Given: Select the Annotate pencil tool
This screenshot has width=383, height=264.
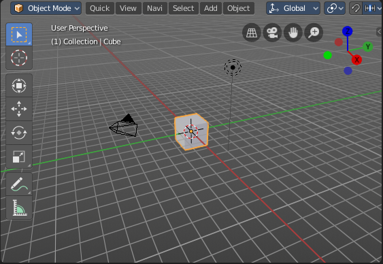Looking at the screenshot, I should (x=19, y=184).
